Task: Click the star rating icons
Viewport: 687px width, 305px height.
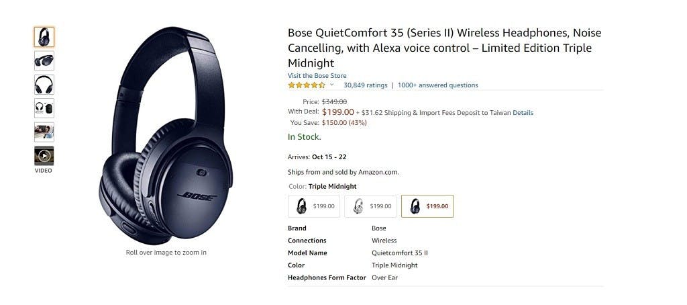Action: tap(307, 85)
